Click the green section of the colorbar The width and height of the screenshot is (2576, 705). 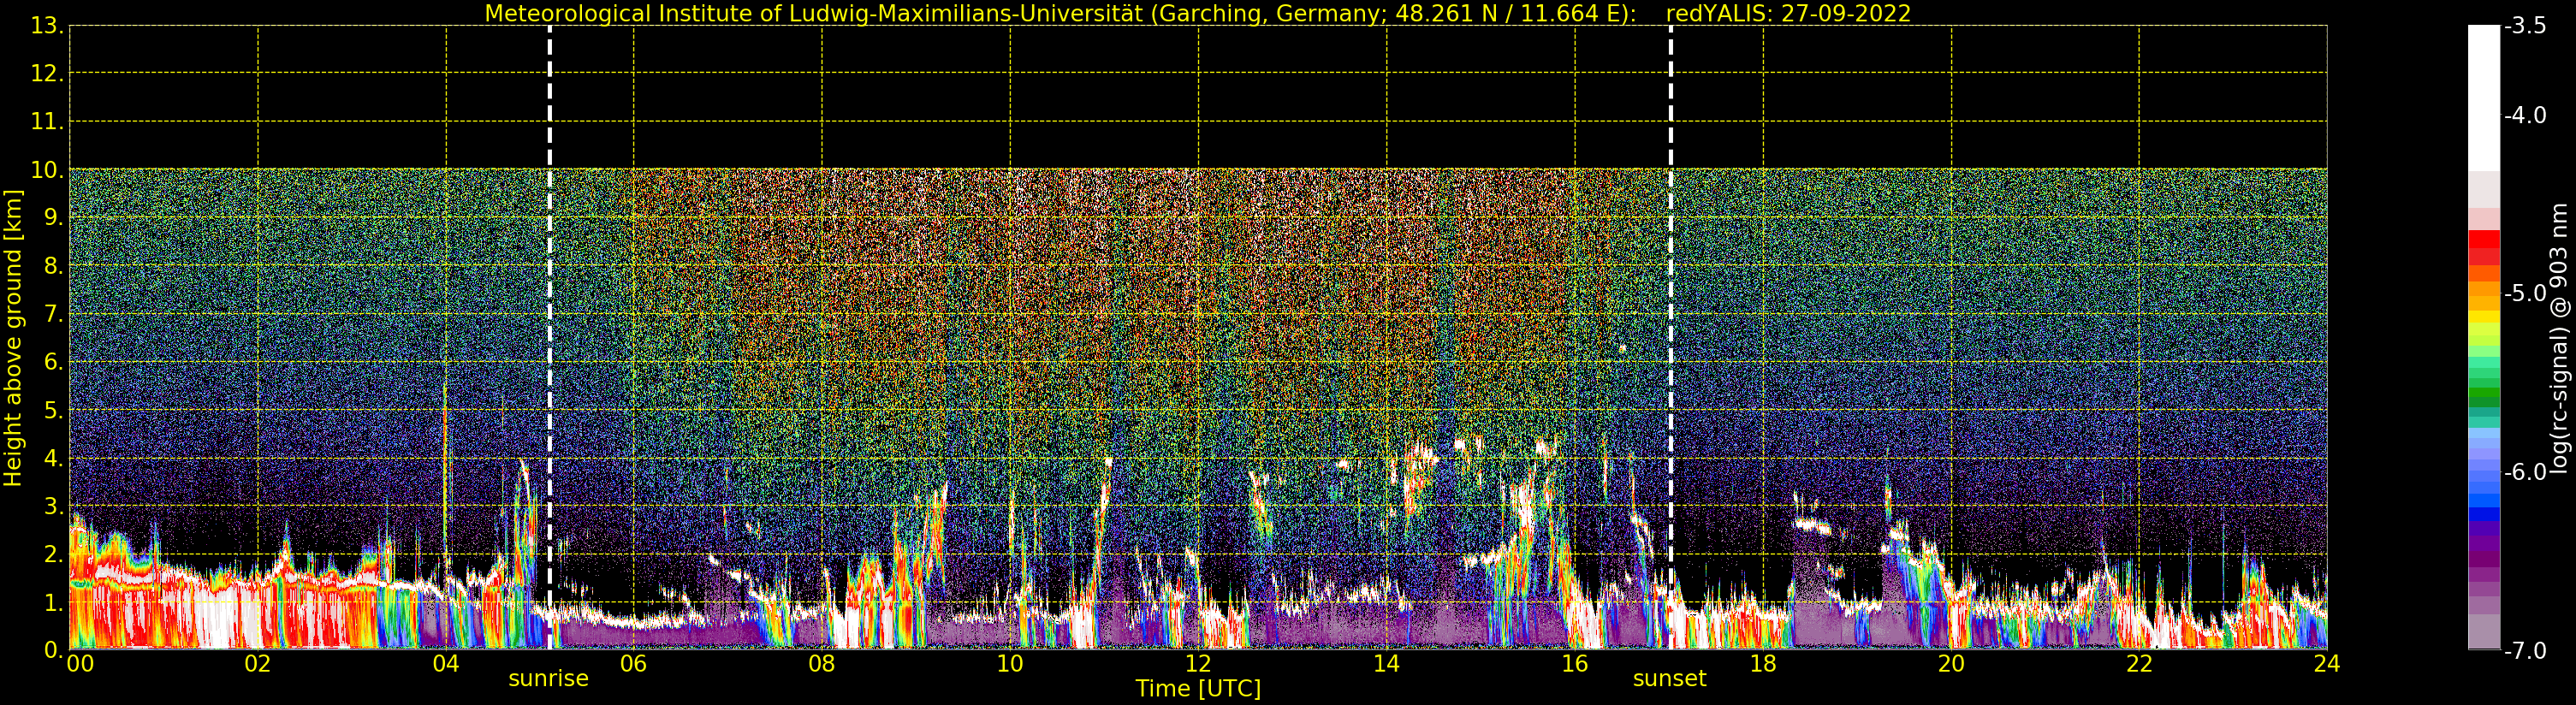[2483, 396]
